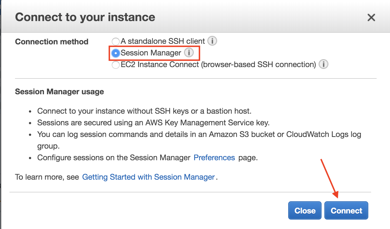Image resolution: width=390 pixels, height=229 pixels.
Task: Click the bullet about logging to Amazon S3 bucket
Action: (x=199, y=135)
